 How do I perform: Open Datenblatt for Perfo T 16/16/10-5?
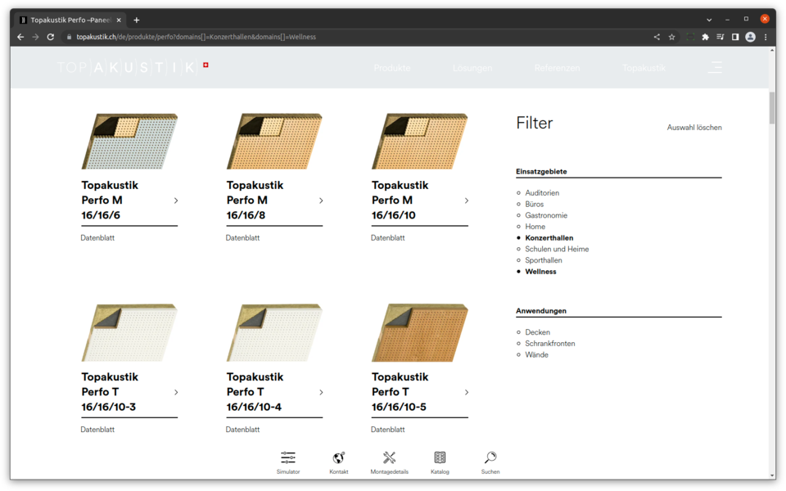(388, 430)
